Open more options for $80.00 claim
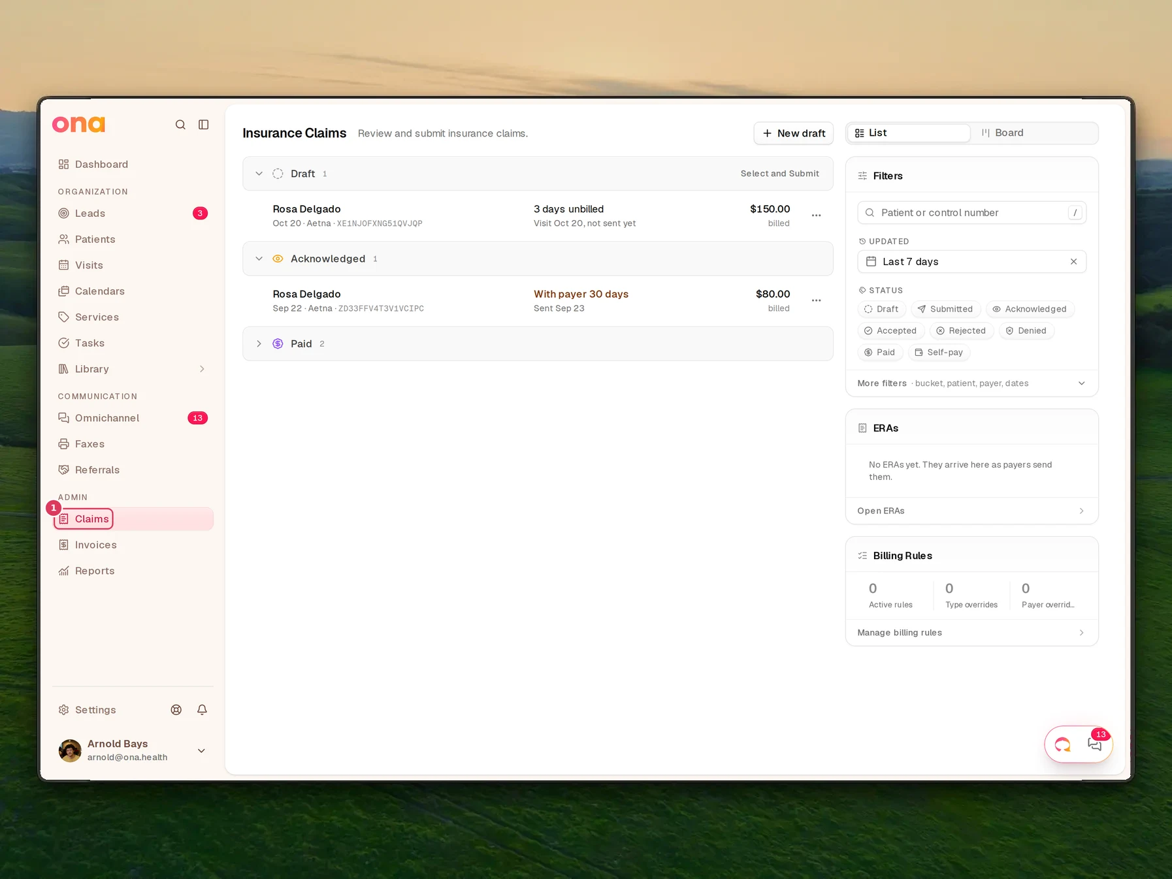1172x879 pixels. click(x=816, y=300)
